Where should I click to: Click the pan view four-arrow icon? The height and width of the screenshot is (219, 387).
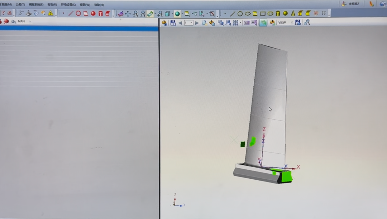pyautogui.click(x=128, y=14)
